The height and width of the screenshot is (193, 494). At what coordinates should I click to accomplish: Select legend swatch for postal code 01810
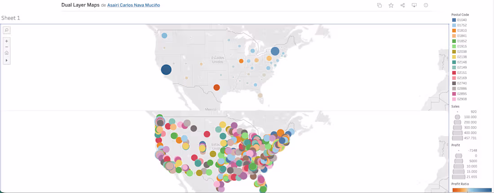click(x=454, y=30)
